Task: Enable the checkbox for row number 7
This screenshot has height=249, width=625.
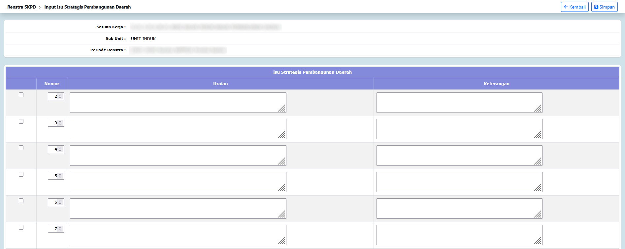Action: (x=21, y=227)
